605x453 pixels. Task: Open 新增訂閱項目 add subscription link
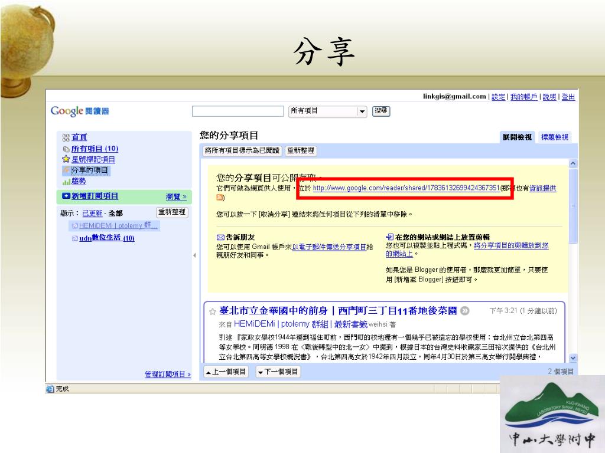(x=95, y=196)
